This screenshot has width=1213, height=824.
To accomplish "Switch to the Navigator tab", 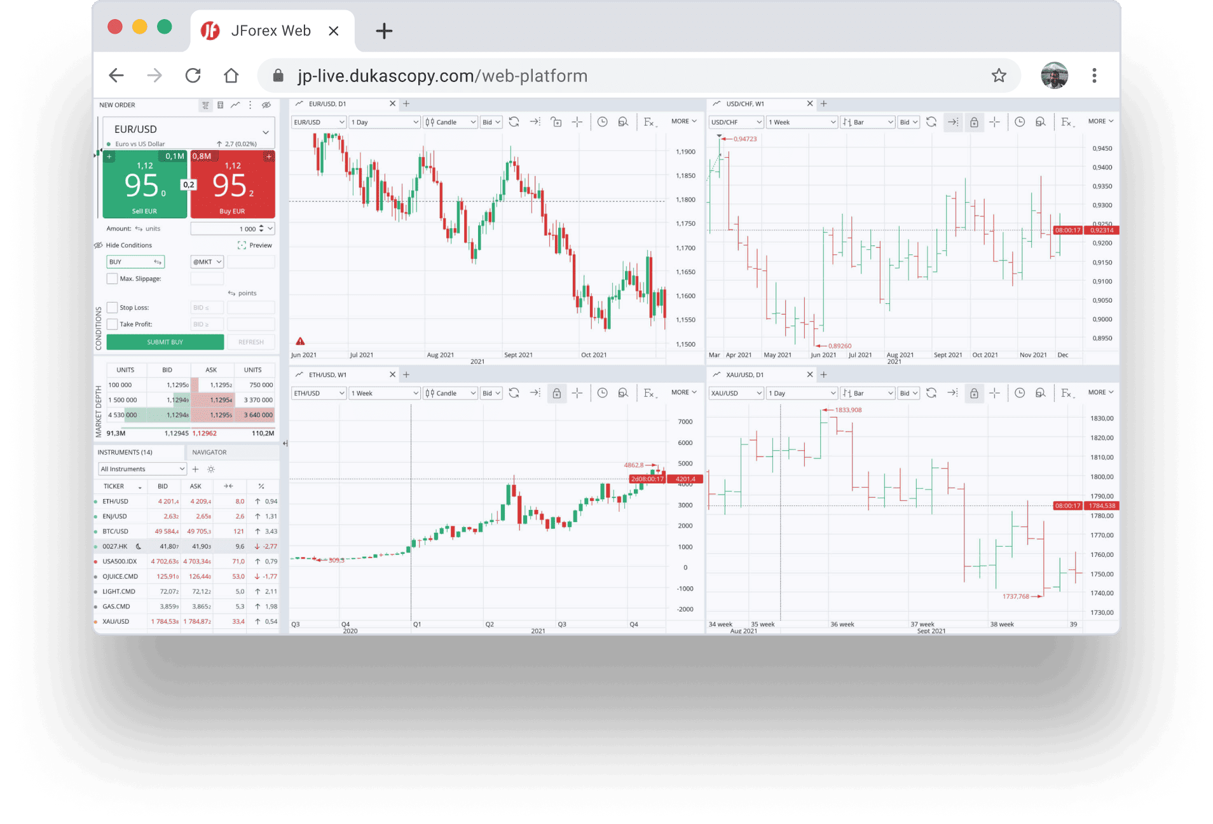I will [209, 452].
